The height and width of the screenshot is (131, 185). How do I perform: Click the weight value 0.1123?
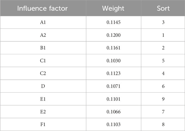pos(113,73)
